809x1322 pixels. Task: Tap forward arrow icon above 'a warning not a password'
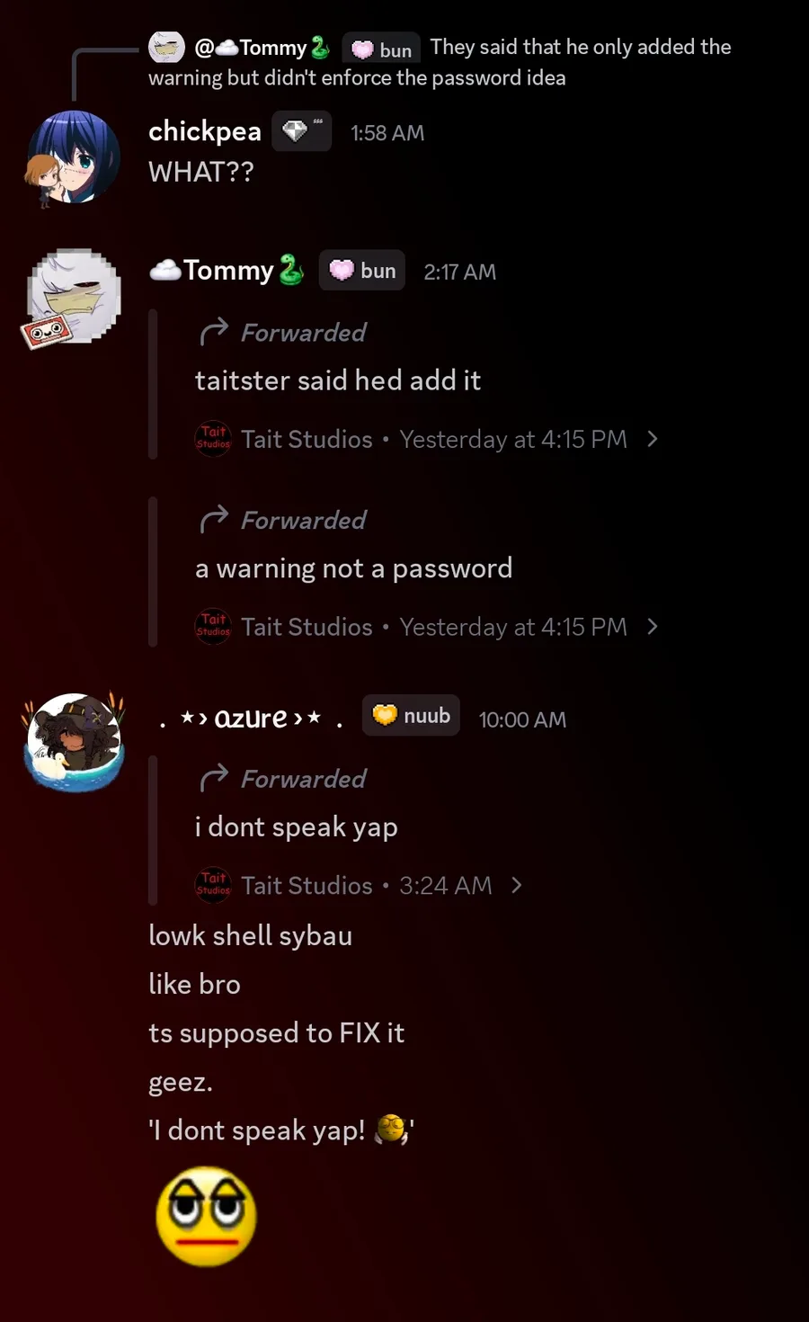214,520
